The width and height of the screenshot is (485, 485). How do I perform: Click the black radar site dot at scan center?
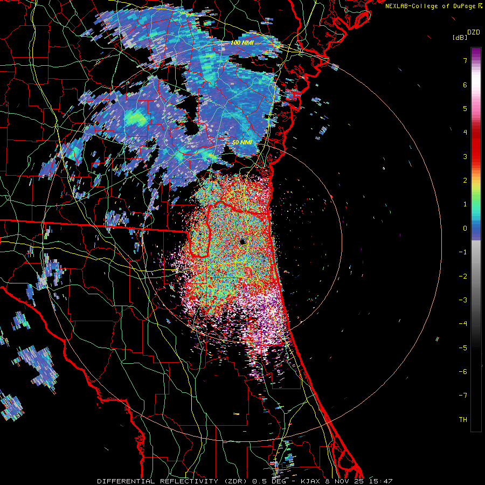(x=242, y=241)
